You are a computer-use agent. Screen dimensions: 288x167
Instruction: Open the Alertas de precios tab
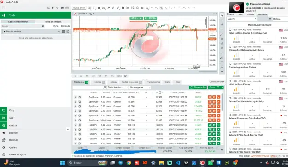(131, 82)
